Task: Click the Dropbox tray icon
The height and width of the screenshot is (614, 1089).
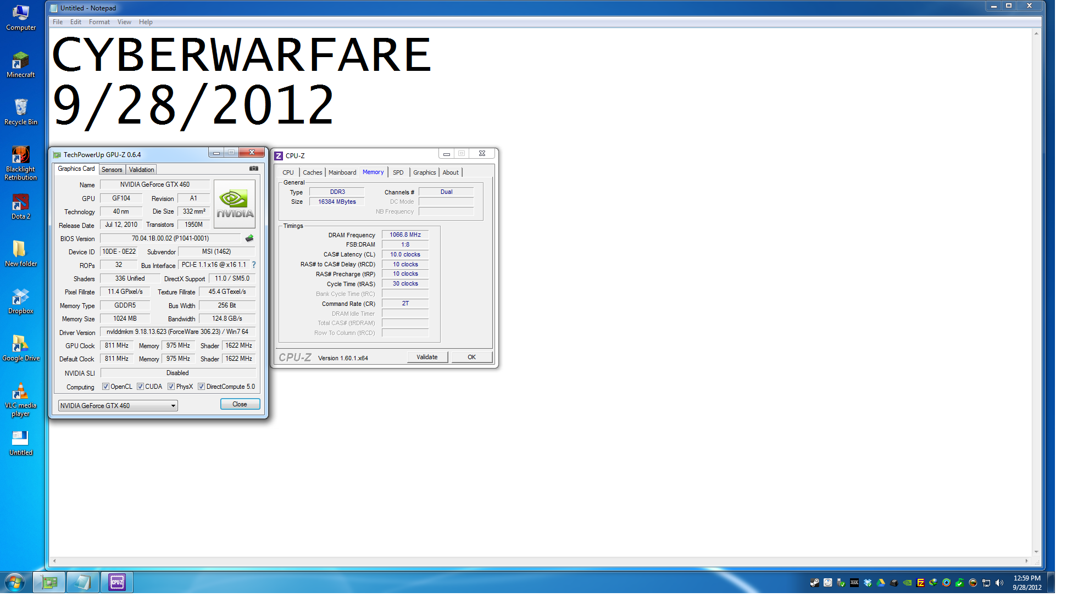Action: pyautogui.click(x=868, y=583)
